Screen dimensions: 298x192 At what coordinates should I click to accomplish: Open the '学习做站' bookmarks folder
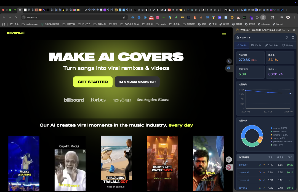[189, 24]
